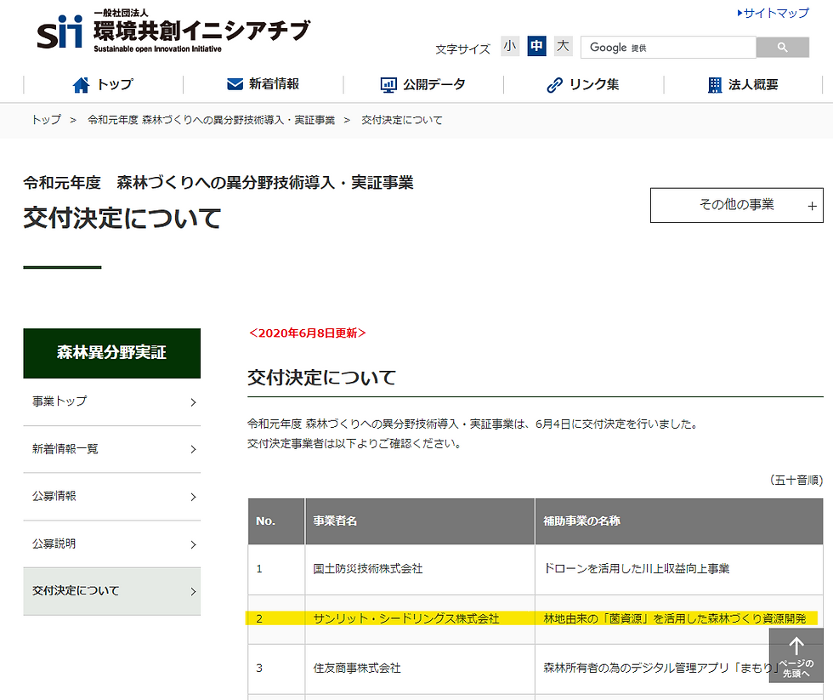Click the plus sign on その他の事業
Viewport: 833px width, 700px height.
click(x=812, y=206)
